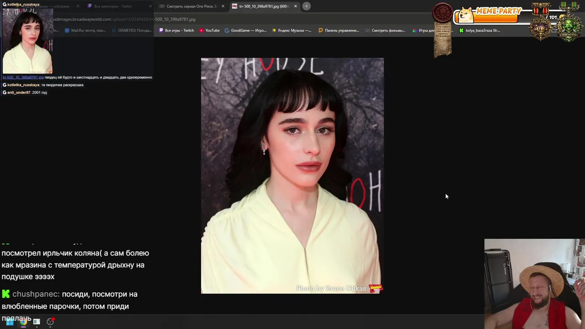Switch to the One Piece series tab
The image size is (585, 329).
click(x=191, y=6)
